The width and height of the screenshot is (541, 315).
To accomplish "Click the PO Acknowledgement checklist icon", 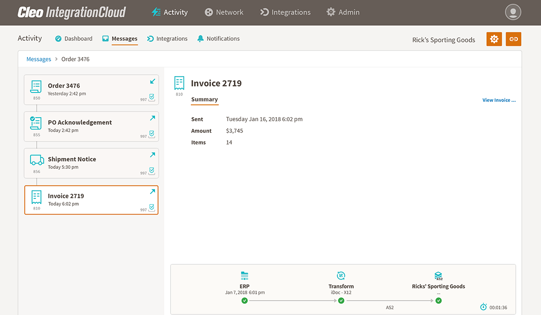I will 36,124.
